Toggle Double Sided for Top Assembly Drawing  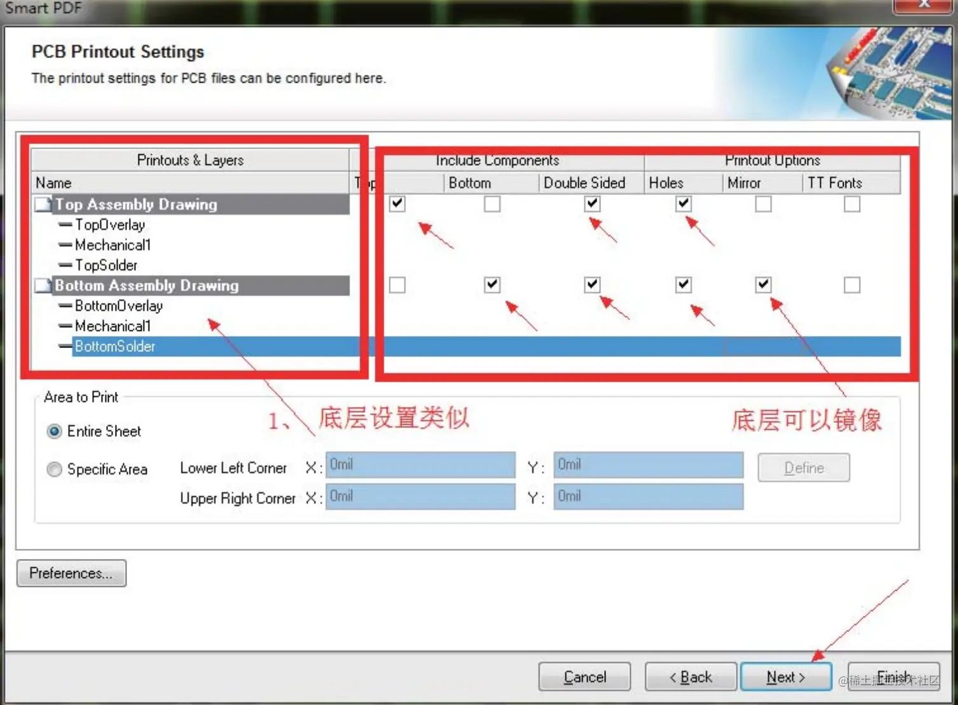click(592, 204)
